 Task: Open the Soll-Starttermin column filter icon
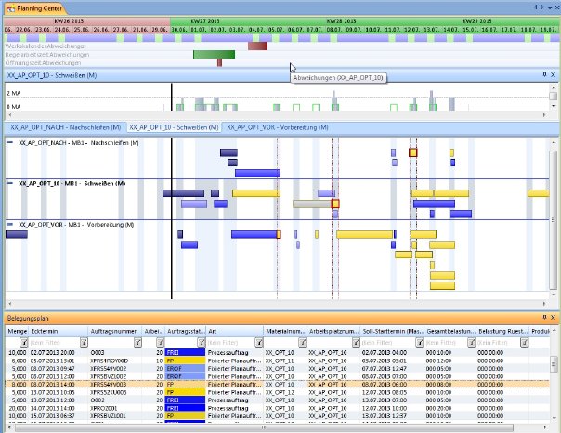[x=419, y=343]
